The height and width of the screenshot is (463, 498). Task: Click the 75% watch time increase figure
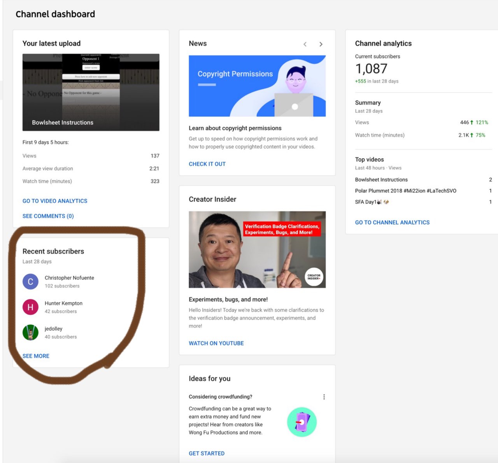480,135
